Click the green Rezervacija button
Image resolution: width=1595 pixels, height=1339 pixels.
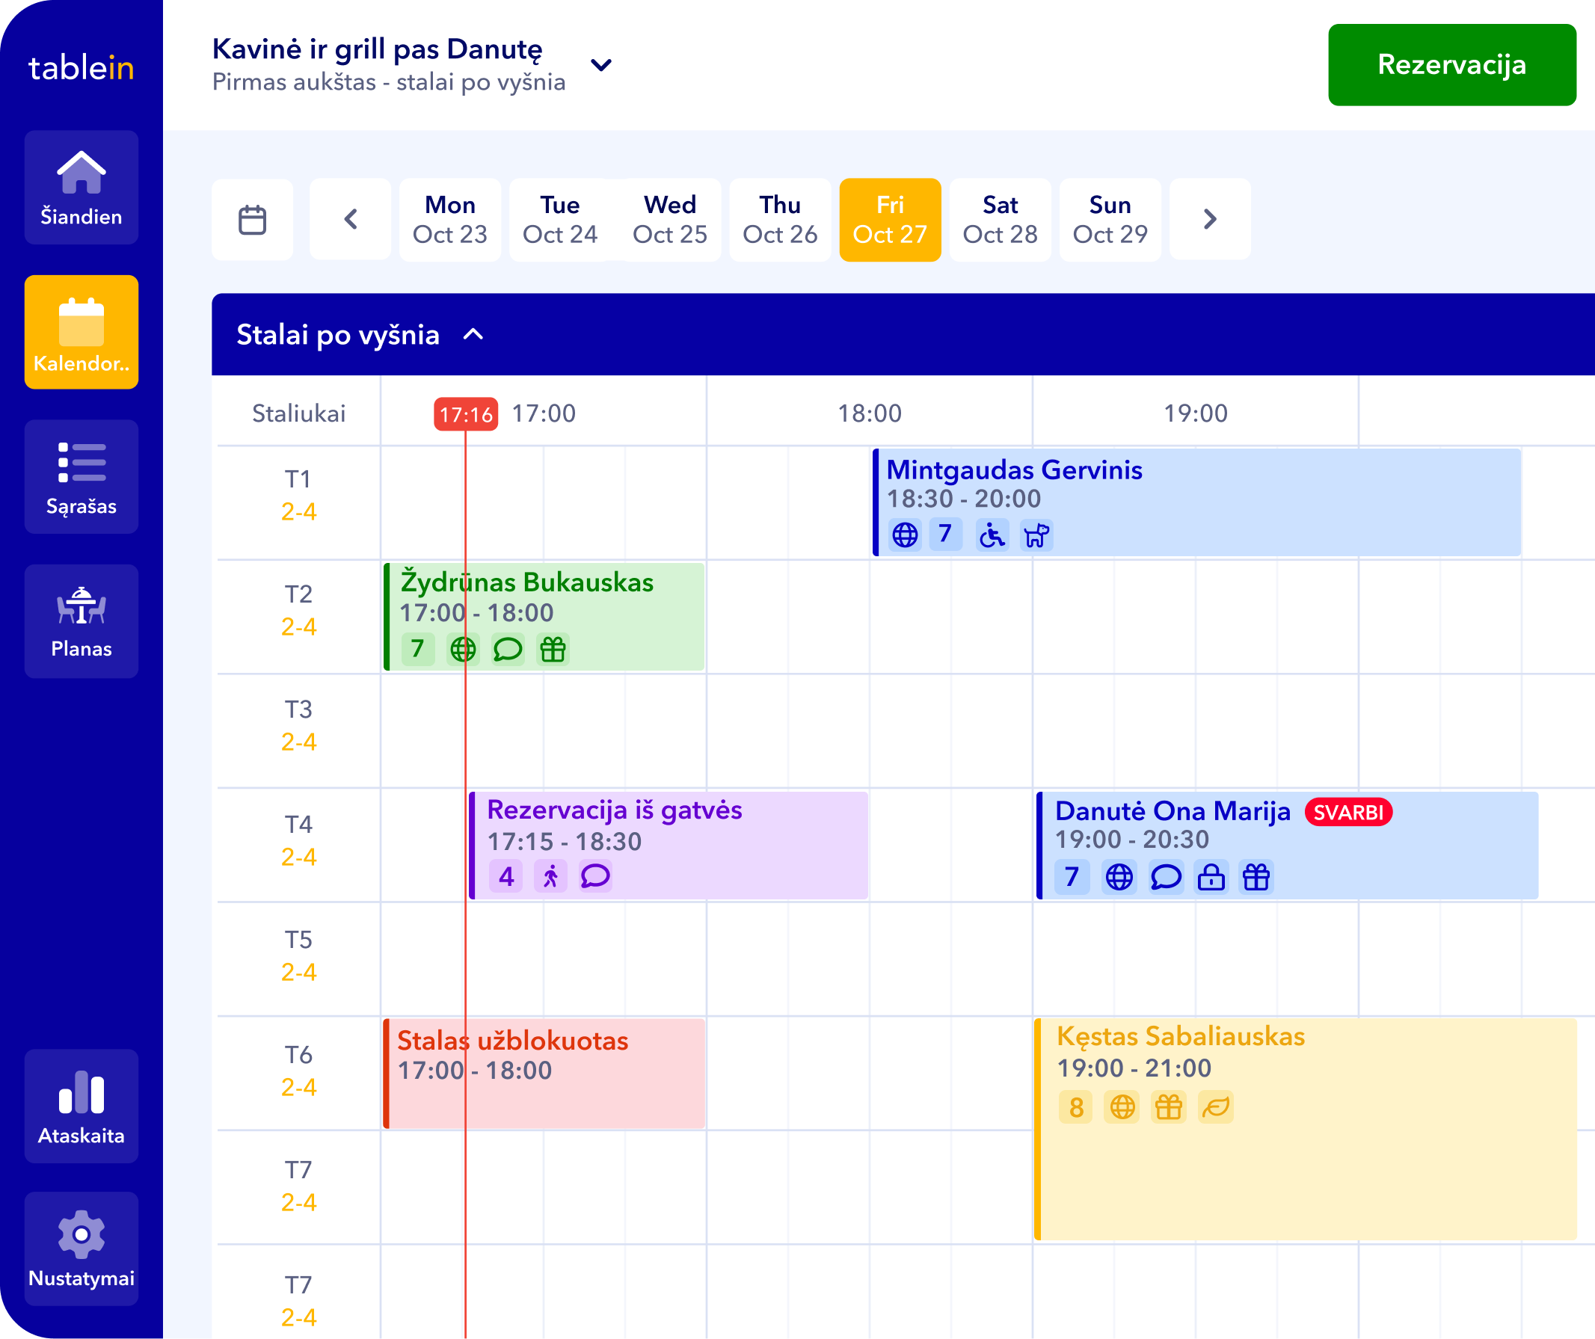pos(1451,65)
